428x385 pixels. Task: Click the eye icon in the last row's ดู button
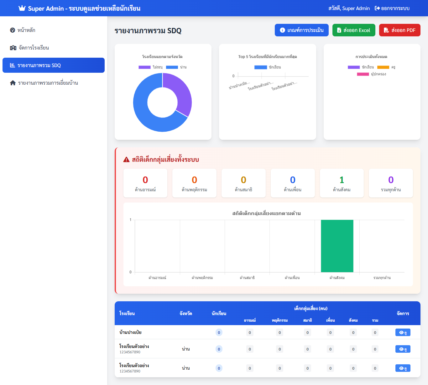(400, 368)
